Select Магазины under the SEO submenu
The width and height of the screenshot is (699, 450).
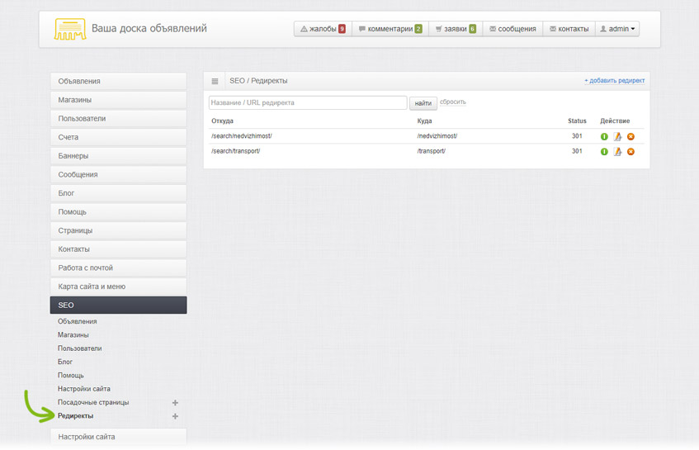pyautogui.click(x=73, y=335)
